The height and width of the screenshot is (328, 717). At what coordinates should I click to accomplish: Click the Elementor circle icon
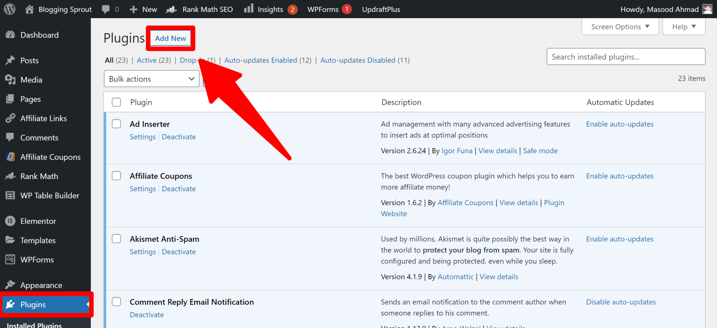point(11,221)
